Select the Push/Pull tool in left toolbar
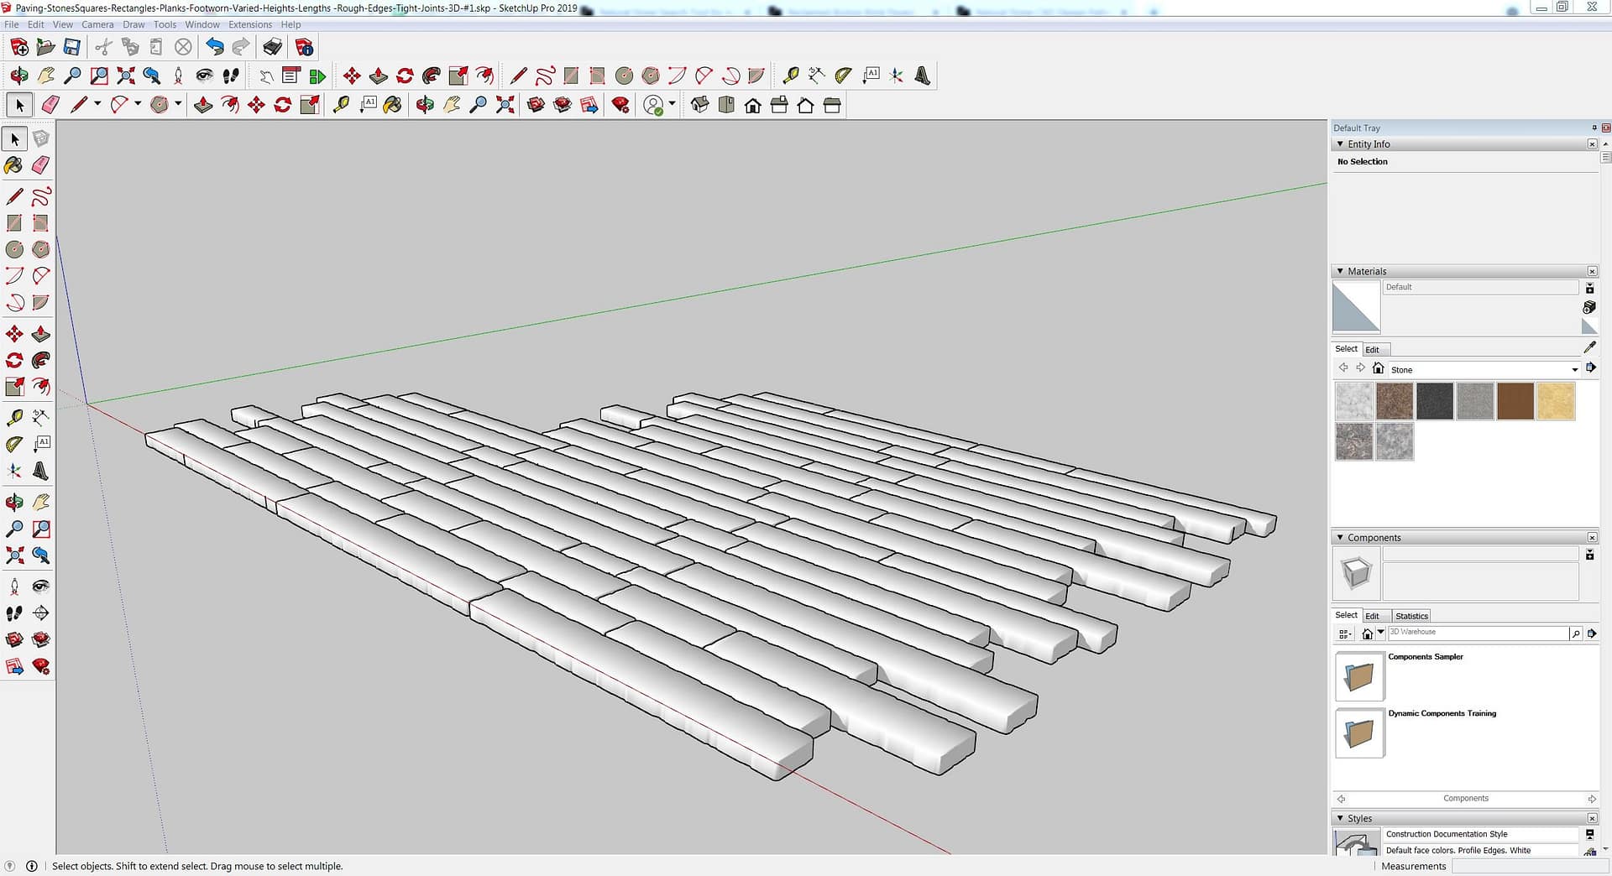1612x876 pixels. pyautogui.click(x=40, y=334)
